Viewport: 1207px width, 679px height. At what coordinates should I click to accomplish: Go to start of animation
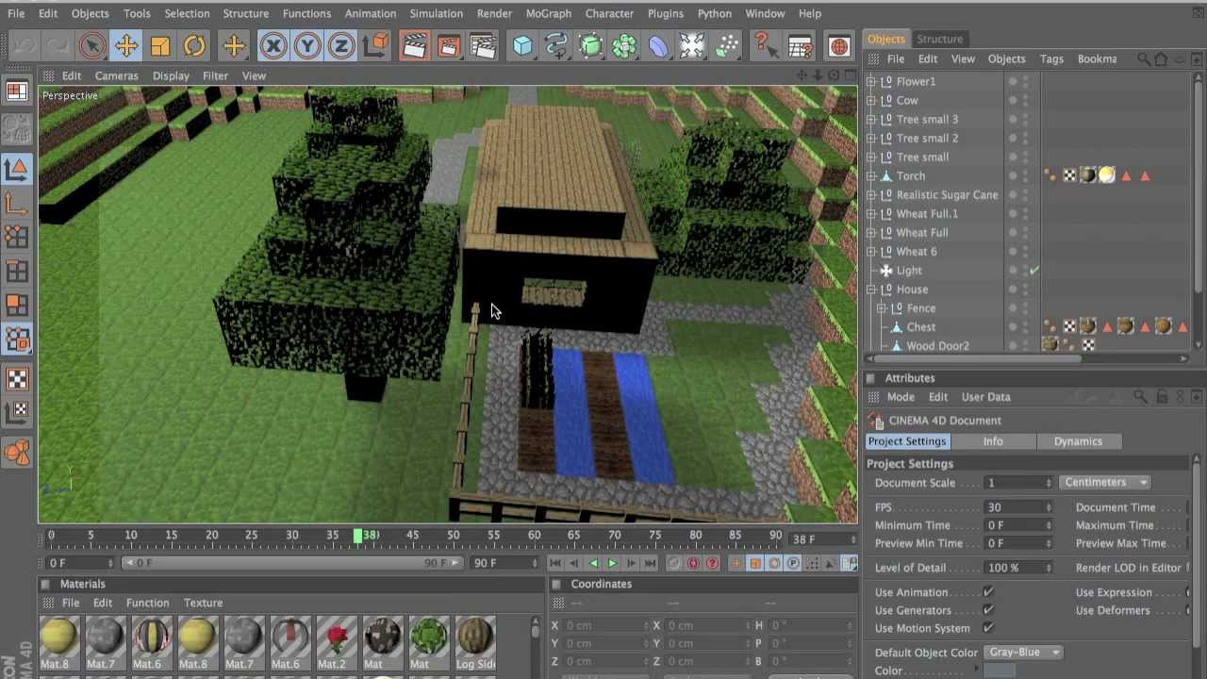point(555,563)
